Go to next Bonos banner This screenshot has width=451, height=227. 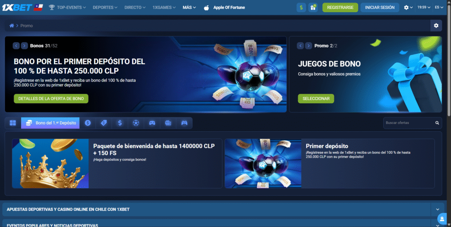coord(25,46)
